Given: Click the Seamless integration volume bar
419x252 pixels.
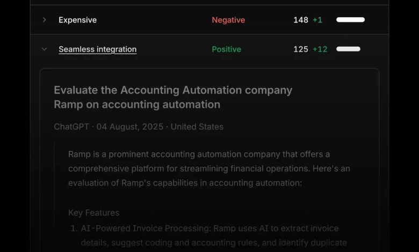Looking at the screenshot, I should [x=348, y=49].
